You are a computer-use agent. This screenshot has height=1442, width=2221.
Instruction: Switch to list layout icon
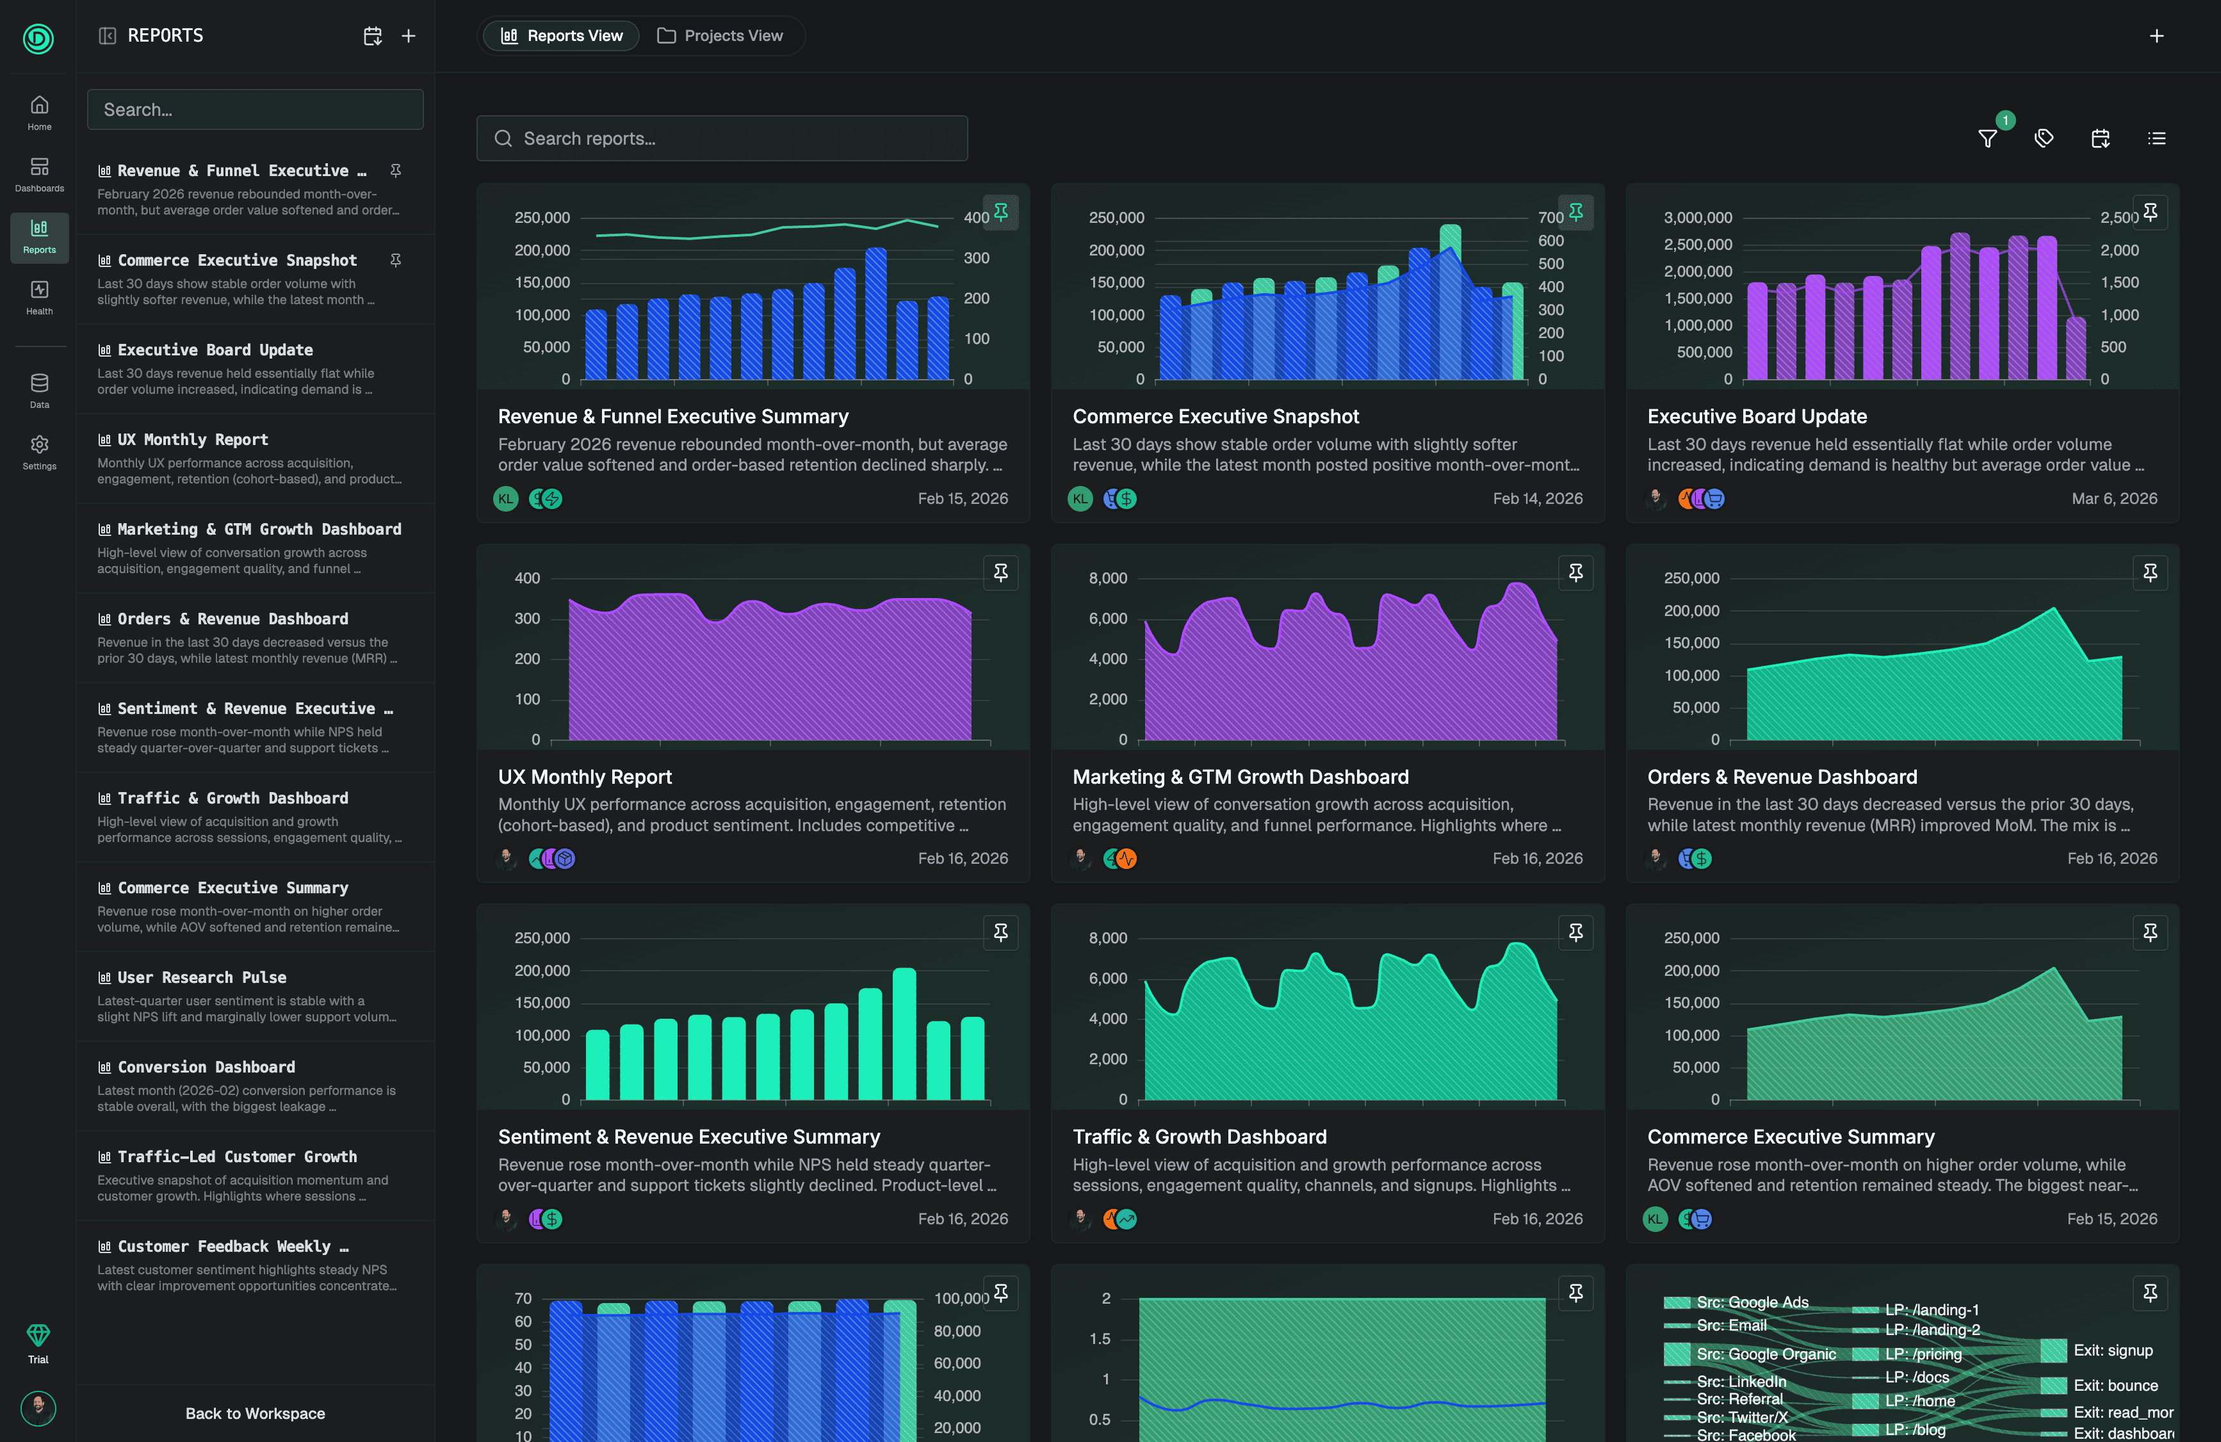click(x=2156, y=138)
